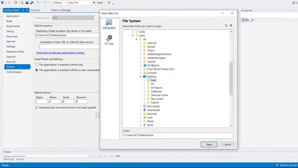
Task: Select 'available online only' radio option
Action: click(37, 65)
